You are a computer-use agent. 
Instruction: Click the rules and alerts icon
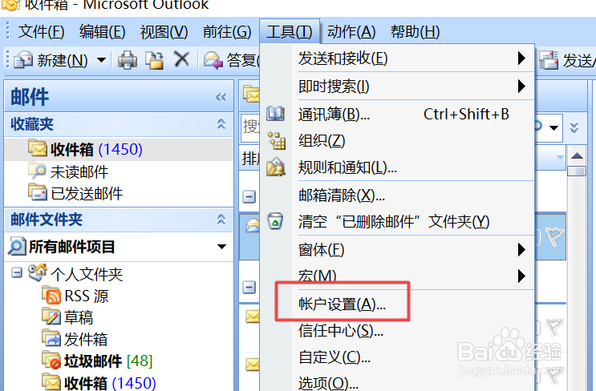click(x=276, y=167)
